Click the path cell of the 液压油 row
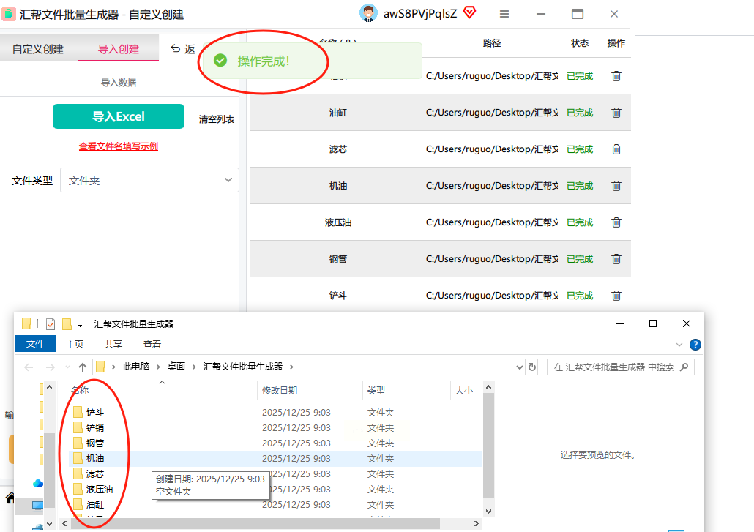The height and width of the screenshot is (532, 754). pyautogui.click(x=492, y=222)
